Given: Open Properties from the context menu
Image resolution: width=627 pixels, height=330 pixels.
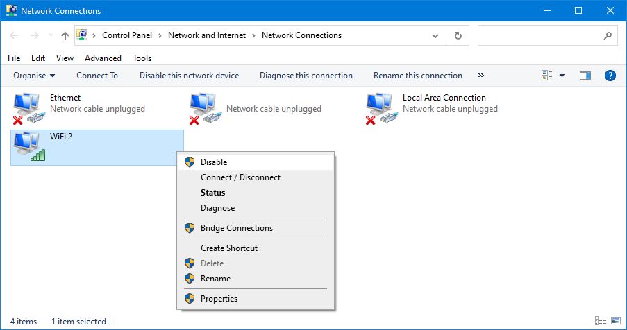Looking at the screenshot, I should (219, 299).
